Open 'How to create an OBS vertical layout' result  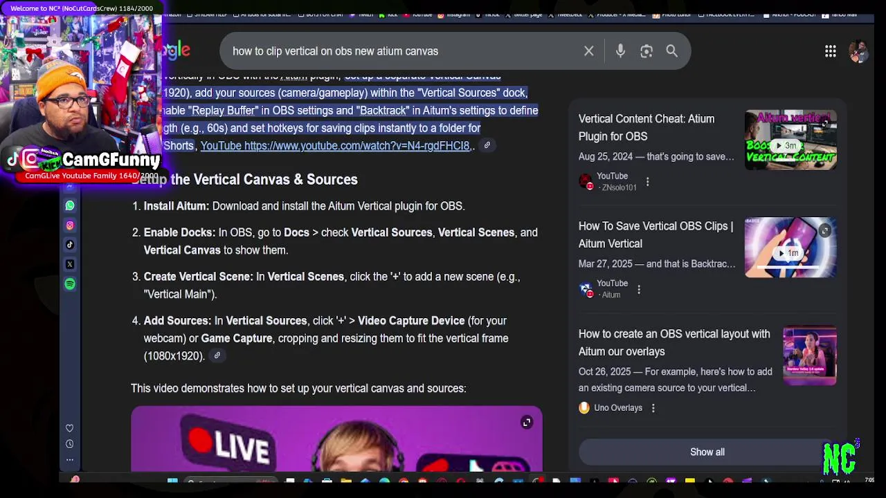pos(674,342)
